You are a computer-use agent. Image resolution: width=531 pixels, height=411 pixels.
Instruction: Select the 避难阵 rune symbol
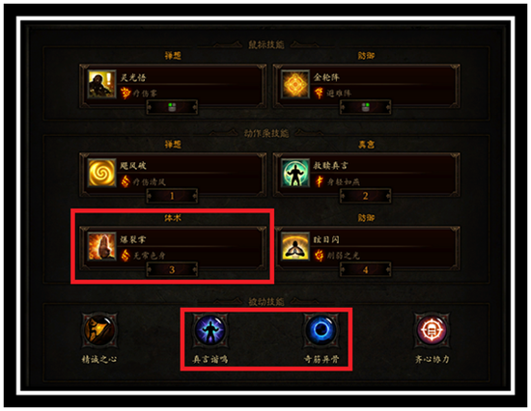(319, 93)
